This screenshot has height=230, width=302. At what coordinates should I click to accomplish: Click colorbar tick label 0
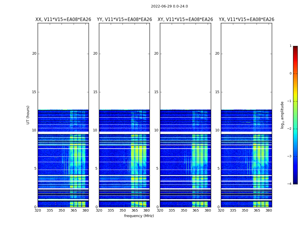coord(290,74)
